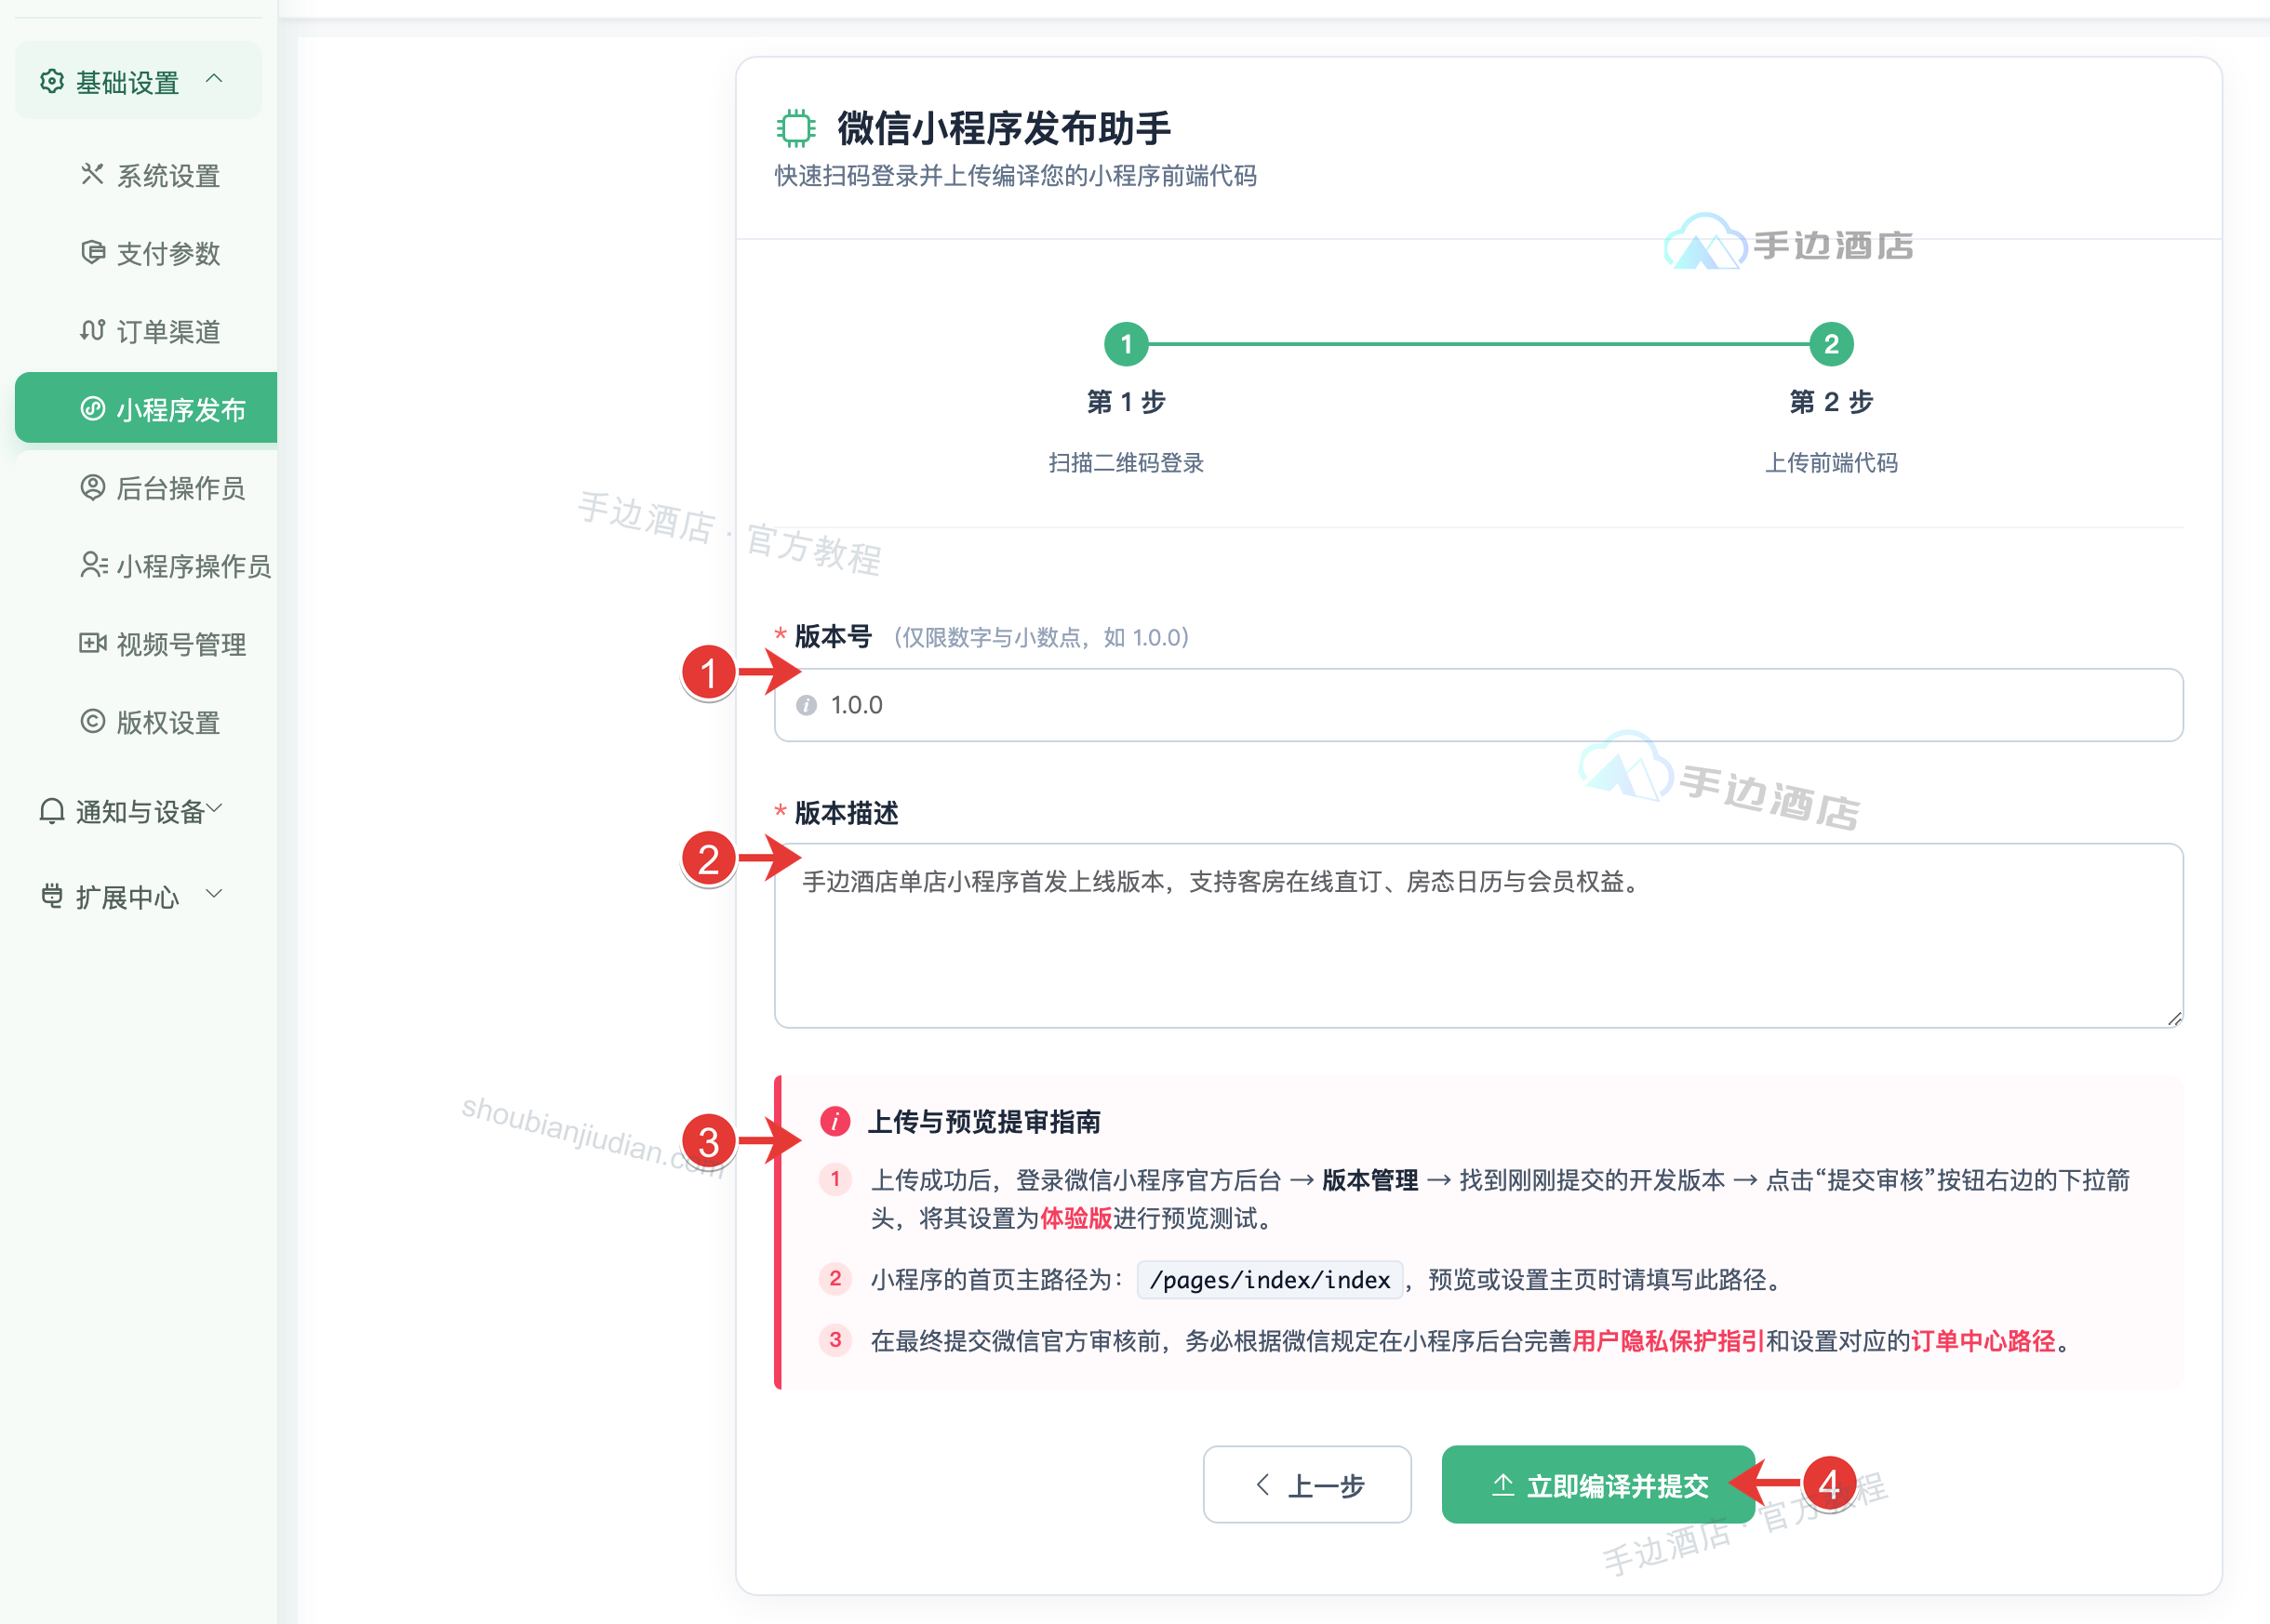Viewport: 2270px width, 1624px height.
Task: Click the 上传前端代码 step description
Action: coord(1831,463)
